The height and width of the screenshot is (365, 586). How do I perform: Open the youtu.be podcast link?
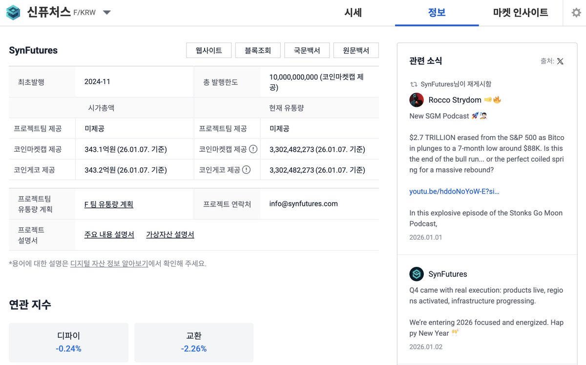454,191
